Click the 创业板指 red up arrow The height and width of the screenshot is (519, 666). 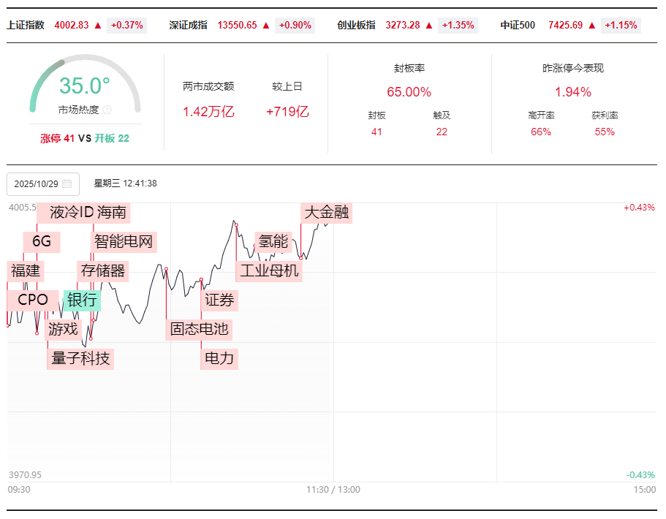pos(429,26)
